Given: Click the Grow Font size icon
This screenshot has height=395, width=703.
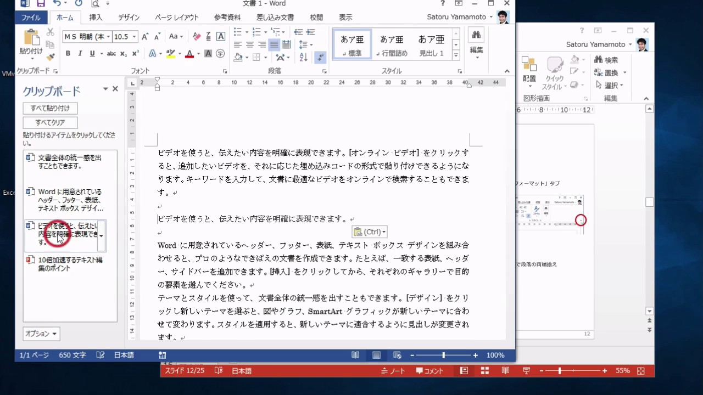Looking at the screenshot, I should tap(145, 37).
